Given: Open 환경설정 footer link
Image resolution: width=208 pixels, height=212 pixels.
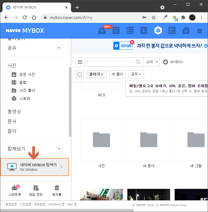Looking at the screenshot, I should click(11, 204).
